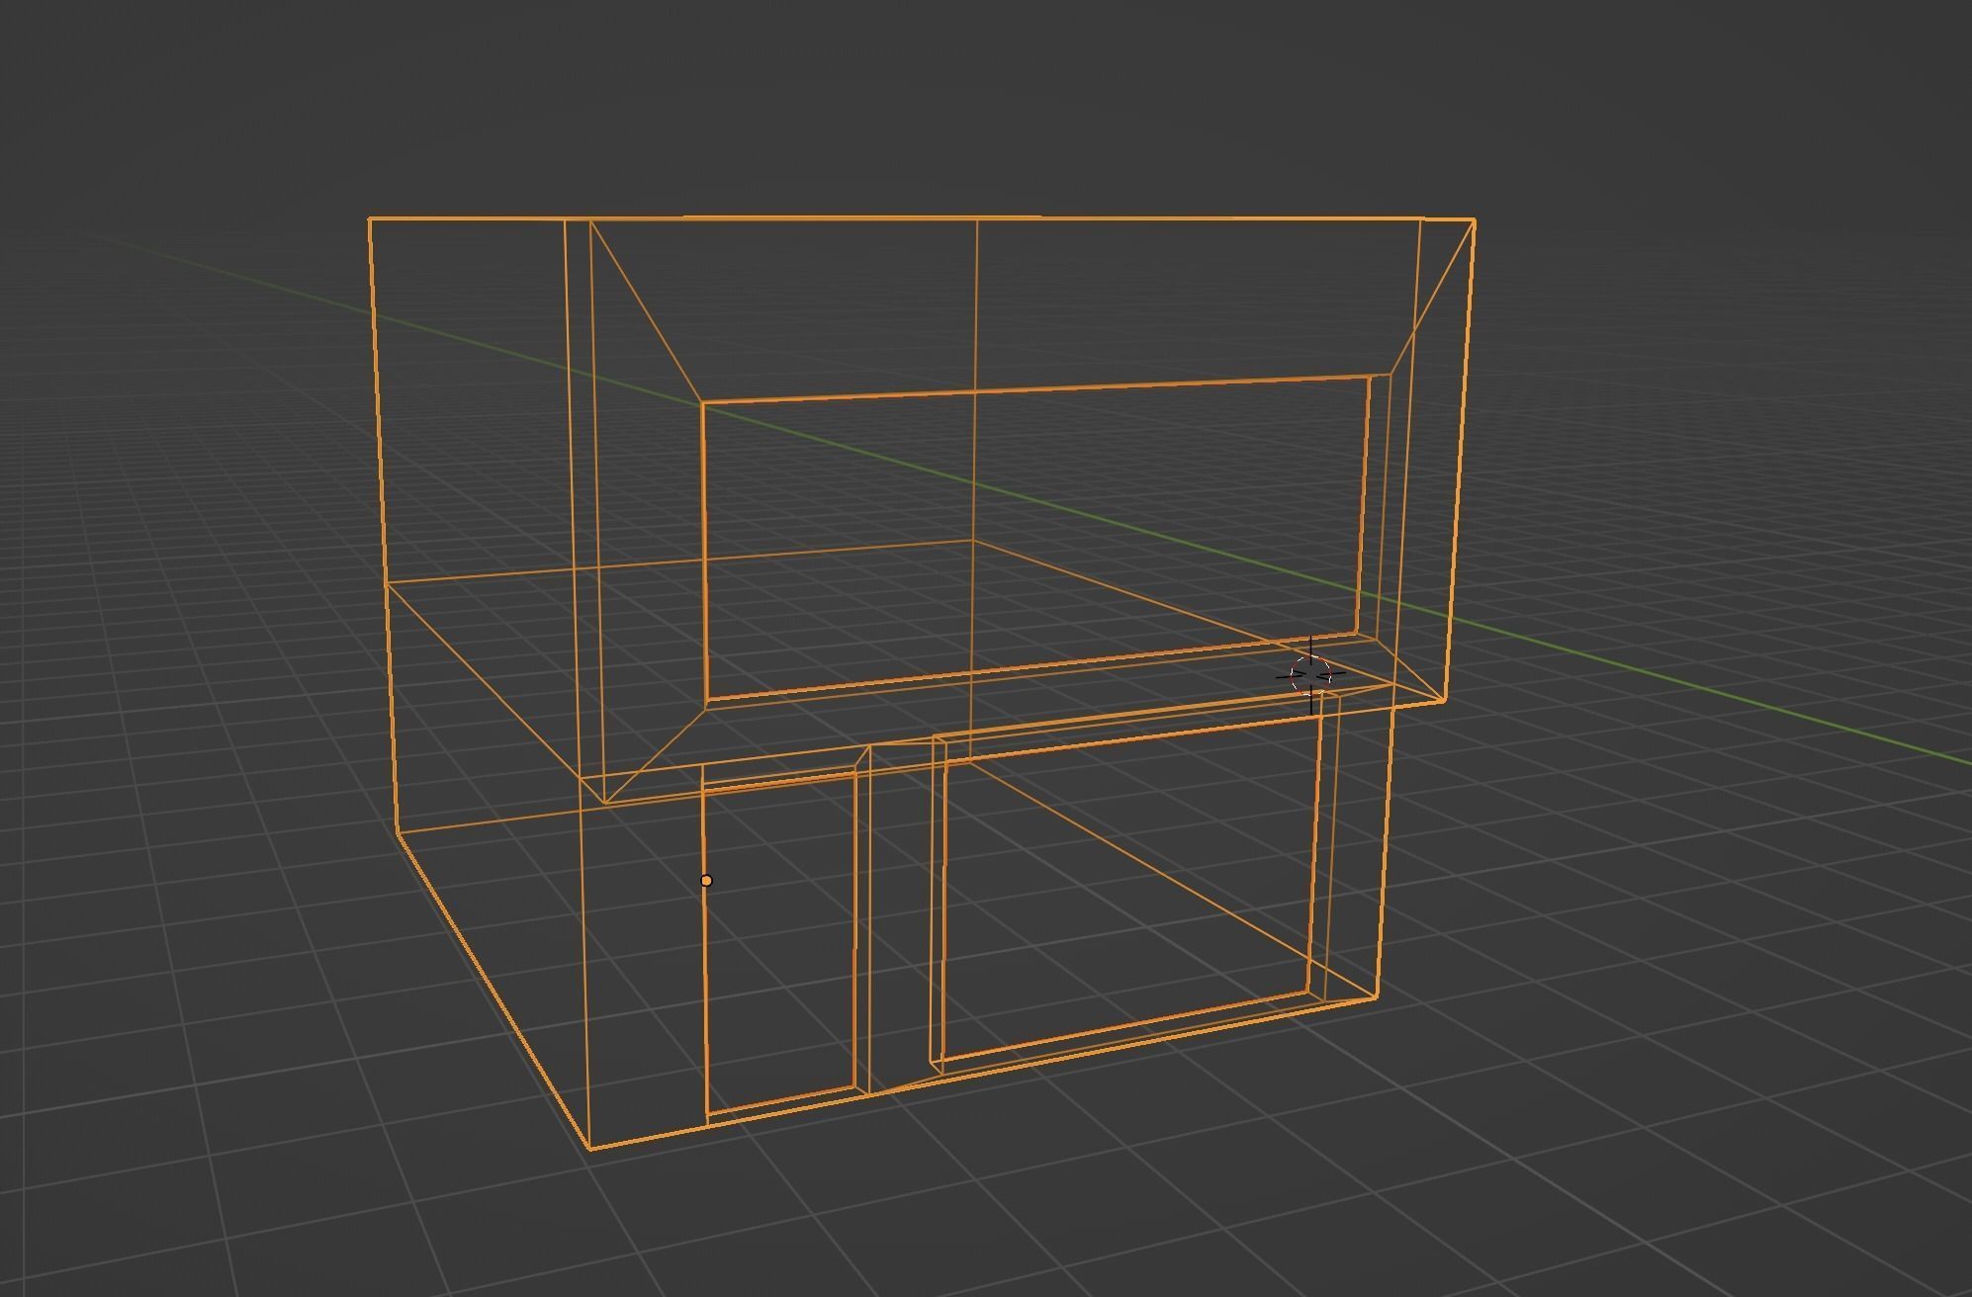Click the 3D cursor crosshair
This screenshot has height=1297, width=1972.
[1311, 674]
